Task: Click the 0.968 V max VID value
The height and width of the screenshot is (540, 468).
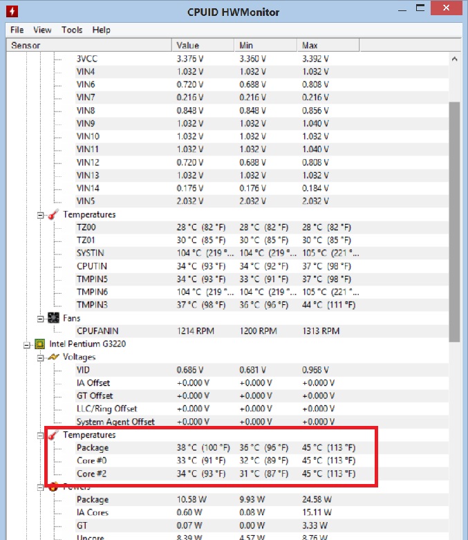Action: (315, 370)
